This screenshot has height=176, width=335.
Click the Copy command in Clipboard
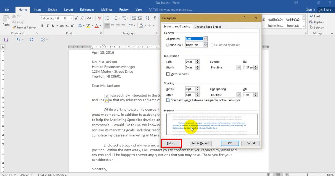(x=18, y=22)
